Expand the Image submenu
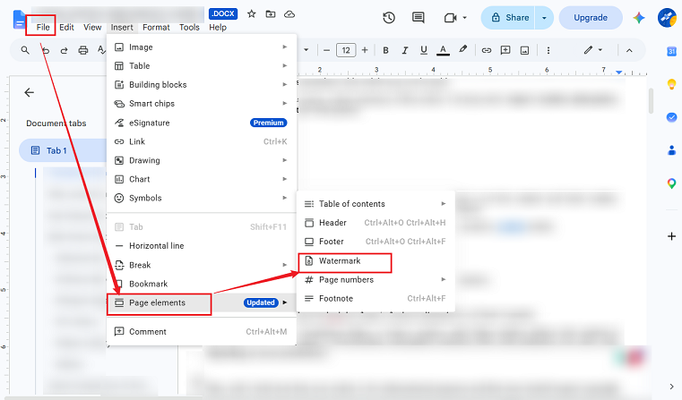The image size is (682, 400). pos(202,47)
